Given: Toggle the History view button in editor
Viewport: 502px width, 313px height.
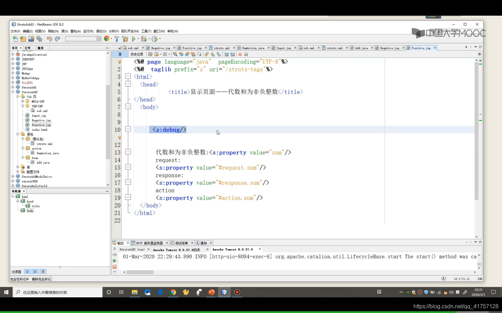Looking at the screenshot, I should click(137, 54).
